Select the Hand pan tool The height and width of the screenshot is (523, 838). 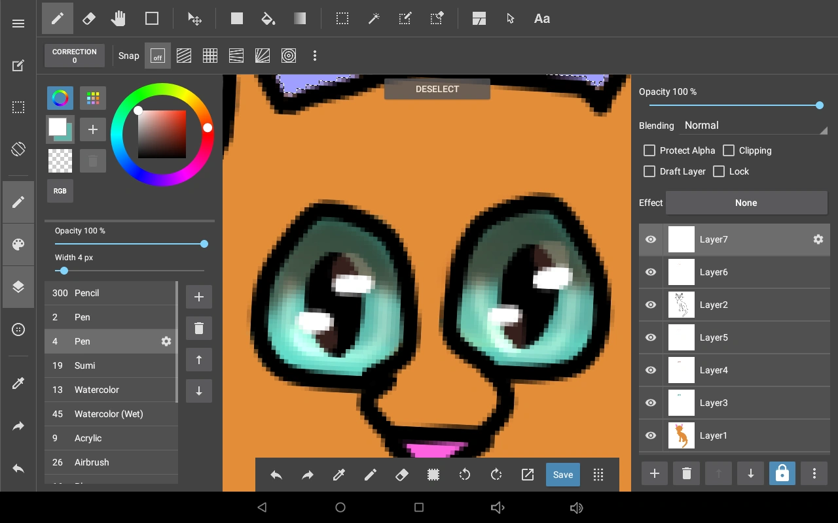pos(118,19)
